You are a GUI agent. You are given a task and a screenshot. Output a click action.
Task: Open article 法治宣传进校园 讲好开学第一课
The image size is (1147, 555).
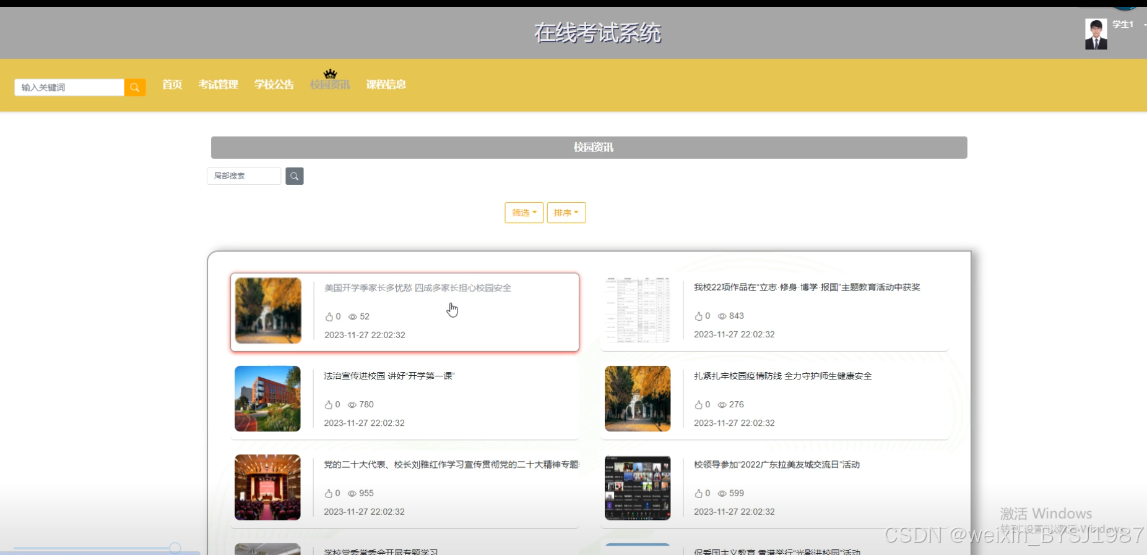pos(389,376)
